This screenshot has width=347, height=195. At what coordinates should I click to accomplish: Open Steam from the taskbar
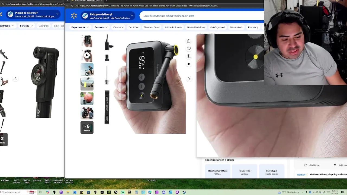[184, 192]
